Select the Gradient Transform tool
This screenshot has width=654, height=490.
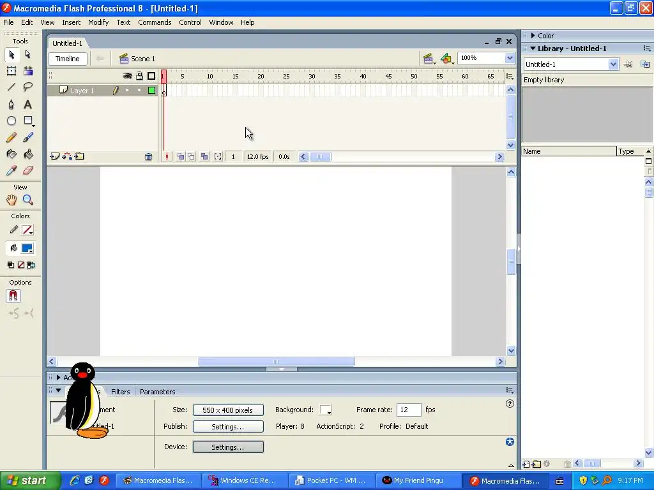point(28,71)
